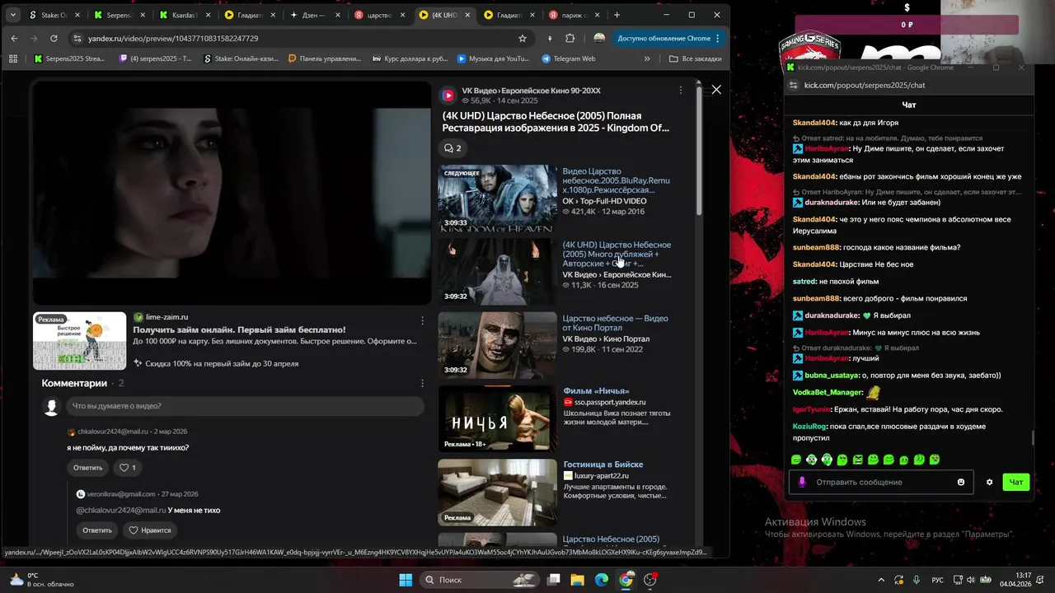This screenshot has width=1055, height=593.
Task: Click the main video player frame
Action: tap(232, 194)
